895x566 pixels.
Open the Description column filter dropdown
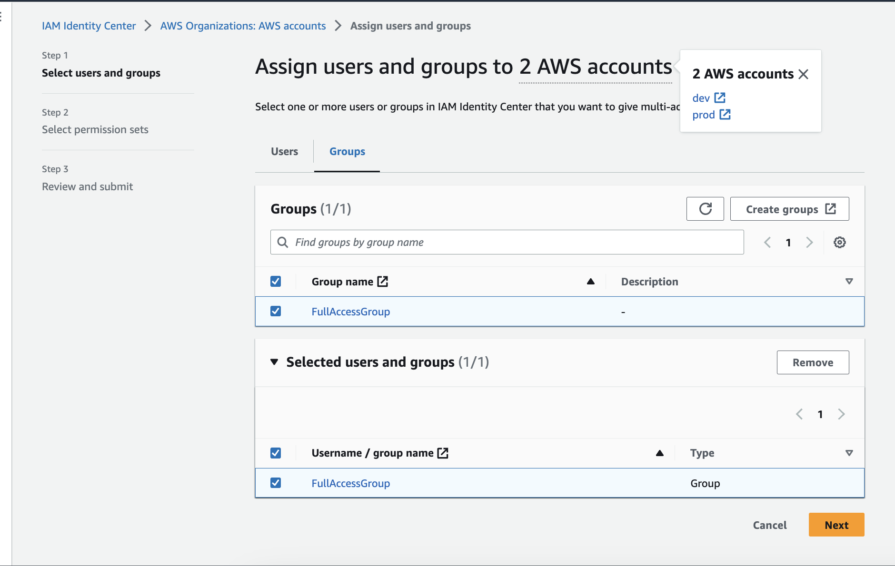click(x=849, y=281)
